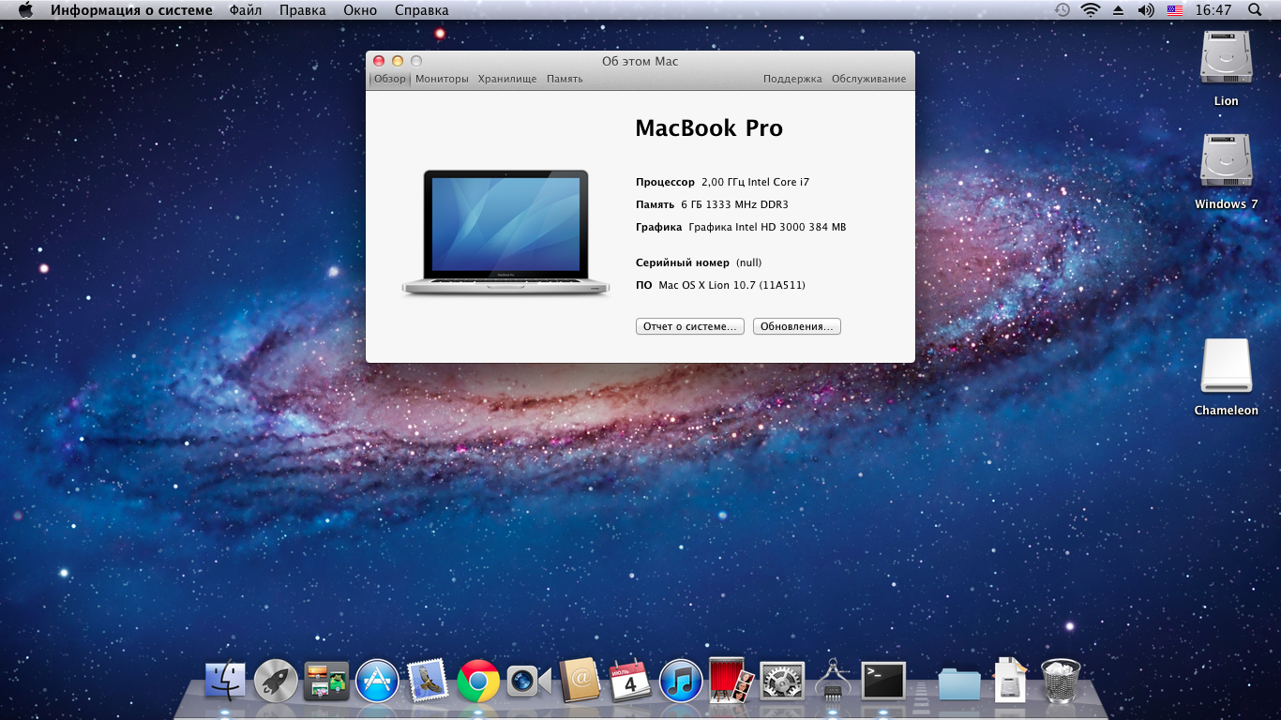Switch to the Хранилище tab

tap(507, 79)
